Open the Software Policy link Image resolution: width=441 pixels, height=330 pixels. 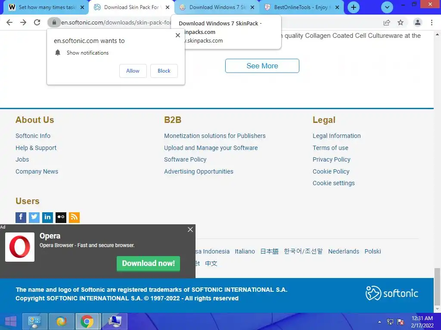point(185,159)
